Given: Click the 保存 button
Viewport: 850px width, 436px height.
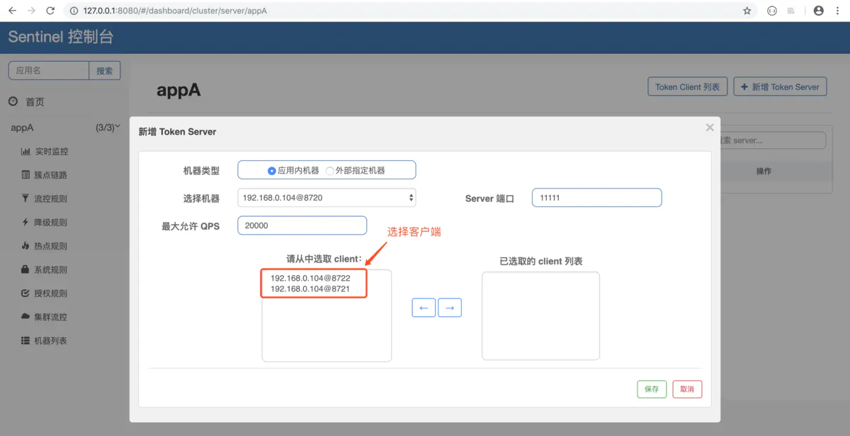Looking at the screenshot, I should click(652, 389).
